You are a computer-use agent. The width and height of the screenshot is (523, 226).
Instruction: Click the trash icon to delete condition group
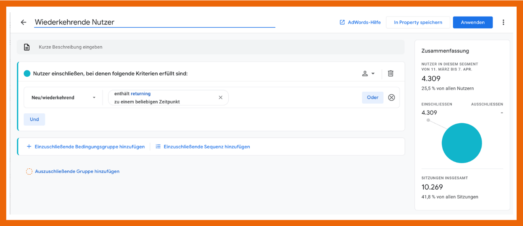390,73
